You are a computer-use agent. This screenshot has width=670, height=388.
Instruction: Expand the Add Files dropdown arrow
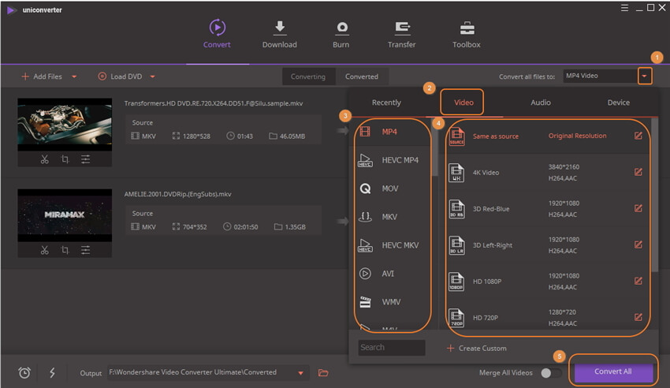[74, 76]
